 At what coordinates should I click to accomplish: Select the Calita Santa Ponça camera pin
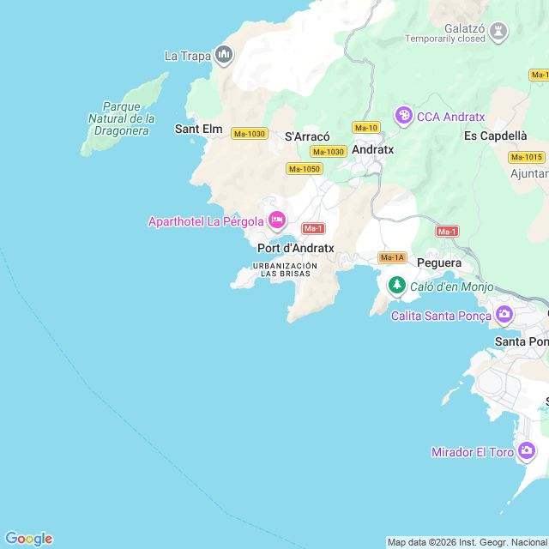point(504,315)
